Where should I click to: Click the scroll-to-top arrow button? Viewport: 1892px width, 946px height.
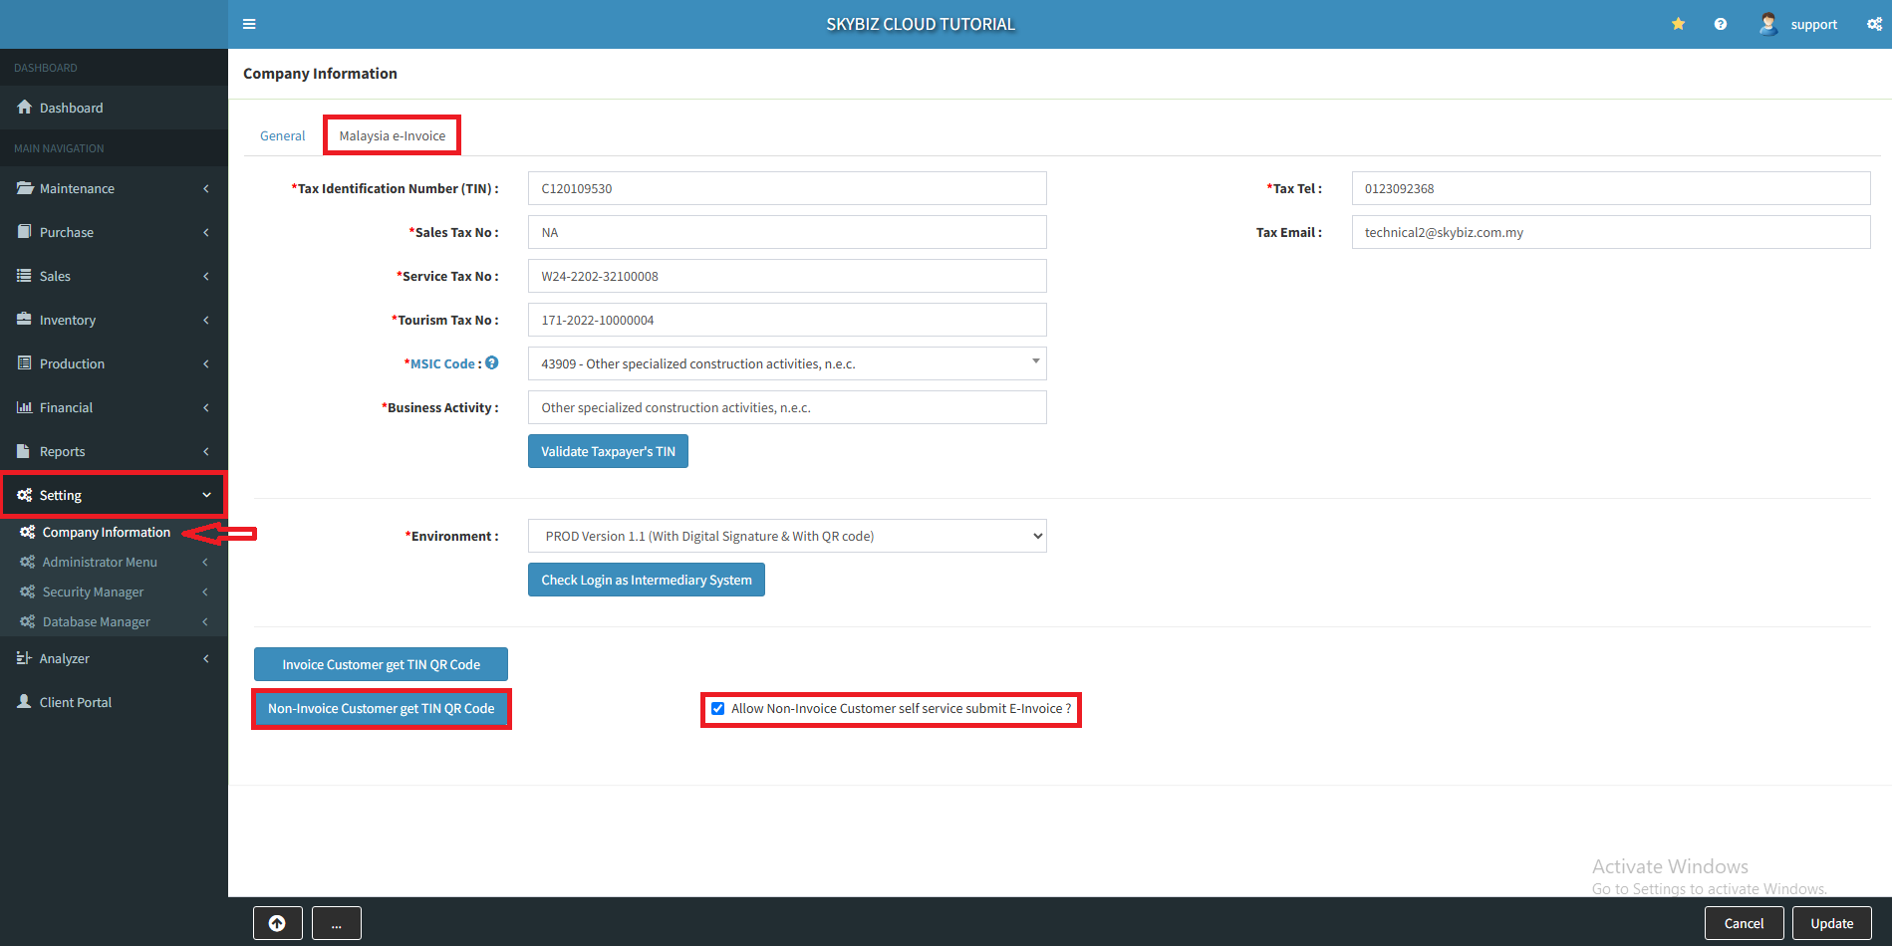tap(277, 923)
